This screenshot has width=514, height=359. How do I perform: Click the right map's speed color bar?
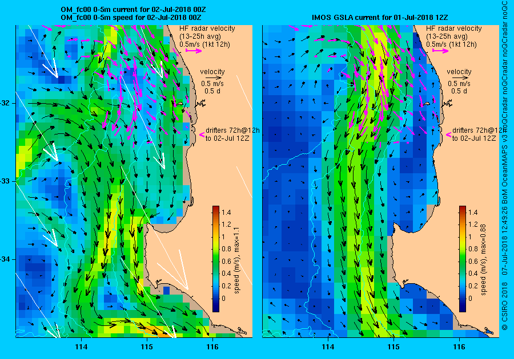point(463,259)
